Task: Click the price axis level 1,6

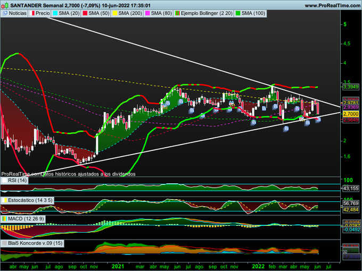Action: click(347, 156)
